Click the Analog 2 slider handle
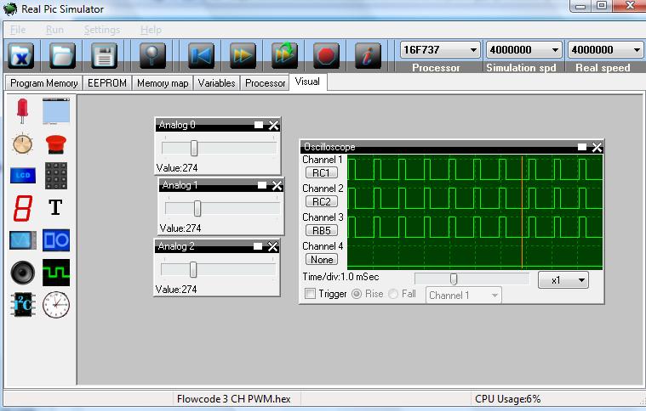Screen dimensions: 646x411 pyautogui.click(x=193, y=270)
